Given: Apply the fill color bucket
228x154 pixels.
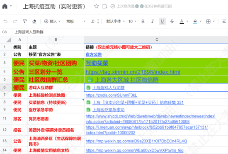Looking at the screenshot, I should point(195,22).
